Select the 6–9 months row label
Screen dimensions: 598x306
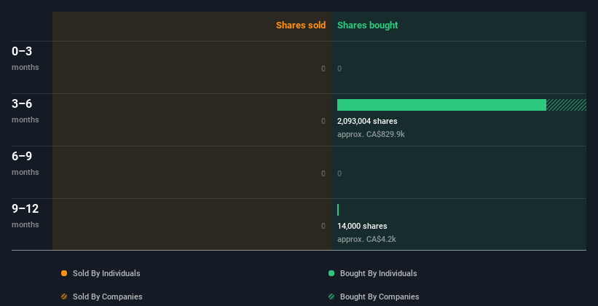(x=25, y=163)
